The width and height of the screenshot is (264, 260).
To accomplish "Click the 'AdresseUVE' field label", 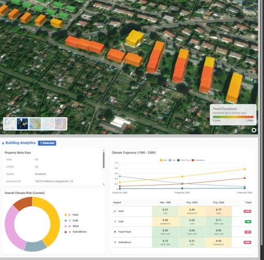I will click(13, 181).
